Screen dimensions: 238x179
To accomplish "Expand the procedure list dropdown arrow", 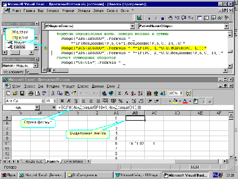I will (226, 26).
